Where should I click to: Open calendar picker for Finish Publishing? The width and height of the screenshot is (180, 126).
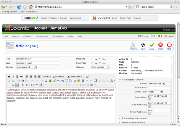(150, 114)
